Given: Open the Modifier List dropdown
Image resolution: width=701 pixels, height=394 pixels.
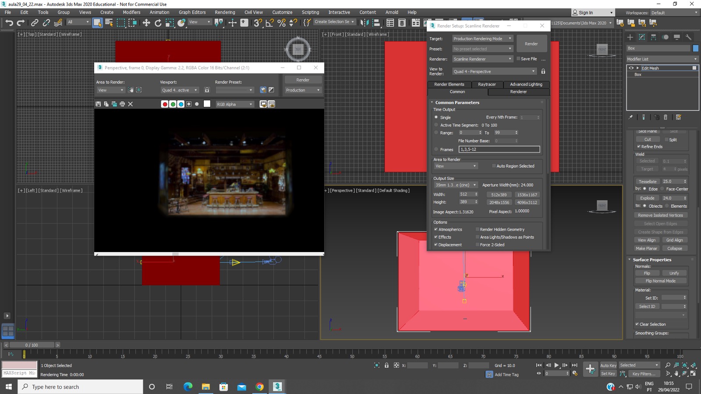Looking at the screenshot, I should pyautogui.click(x=662, y=59).
